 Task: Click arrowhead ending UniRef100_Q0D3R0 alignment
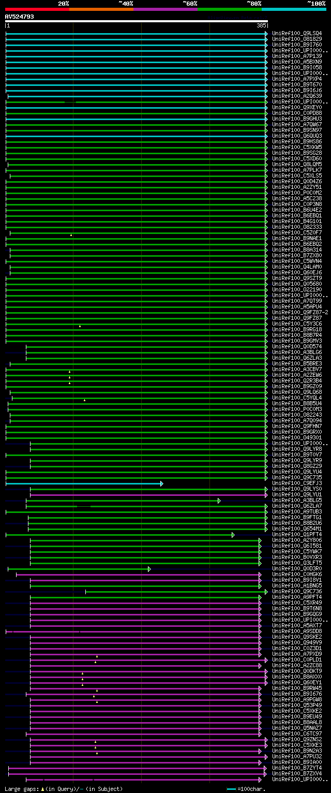pyautogui.click(x=149, y=568)
